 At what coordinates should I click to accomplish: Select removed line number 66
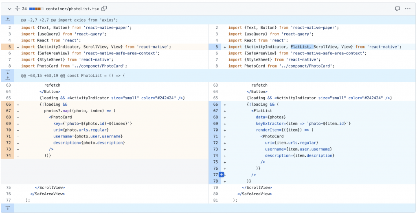click(x=8, y=105)
